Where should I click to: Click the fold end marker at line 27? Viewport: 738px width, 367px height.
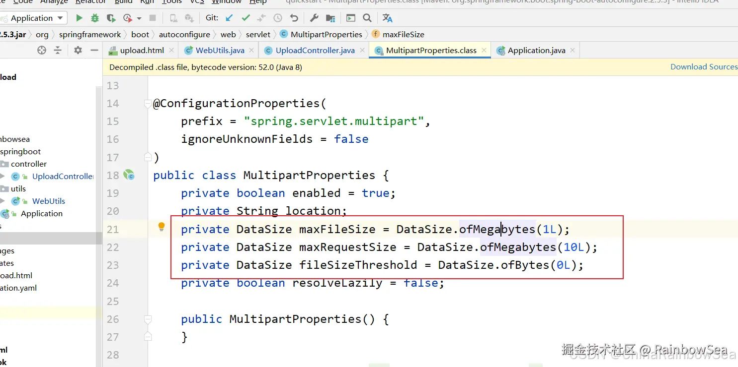point(148,336)
